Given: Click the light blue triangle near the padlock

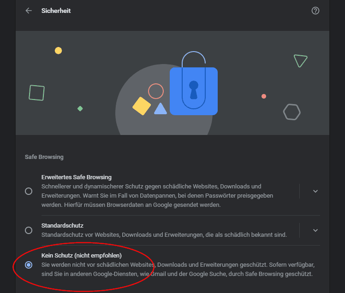Looking at the screenshot, I should click(161, 109).
